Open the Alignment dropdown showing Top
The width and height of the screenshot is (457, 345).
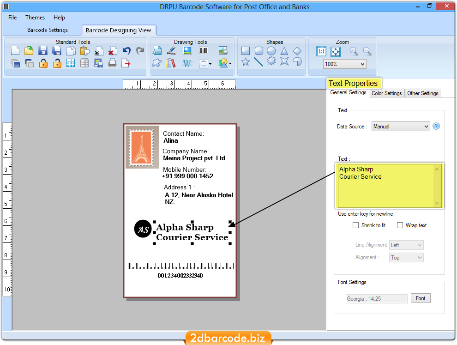(406, 258)
